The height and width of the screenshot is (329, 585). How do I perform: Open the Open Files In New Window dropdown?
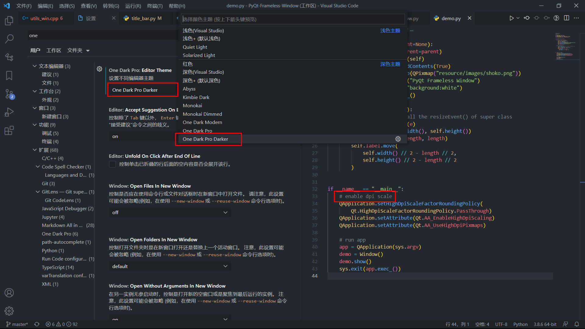click(x=170, y=212)
